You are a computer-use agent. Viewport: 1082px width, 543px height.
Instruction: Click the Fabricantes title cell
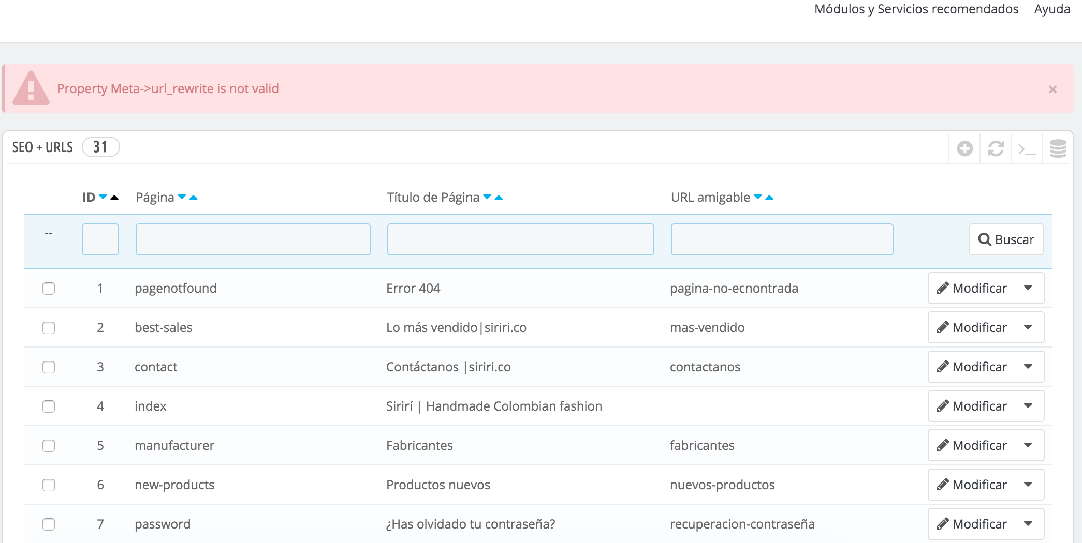point(419,446)
